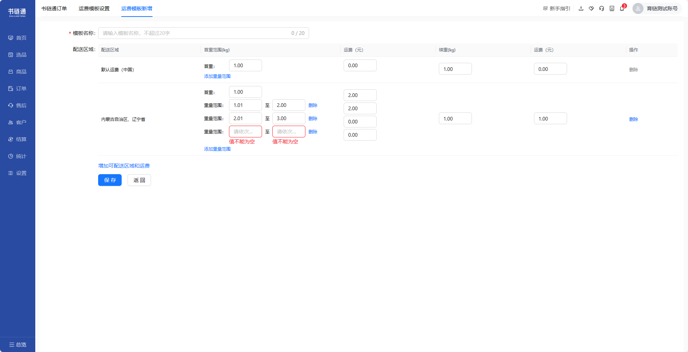Click weight range end 3.00 field
The width and height of the screenshot is (688, 352).
click(289, 118)
